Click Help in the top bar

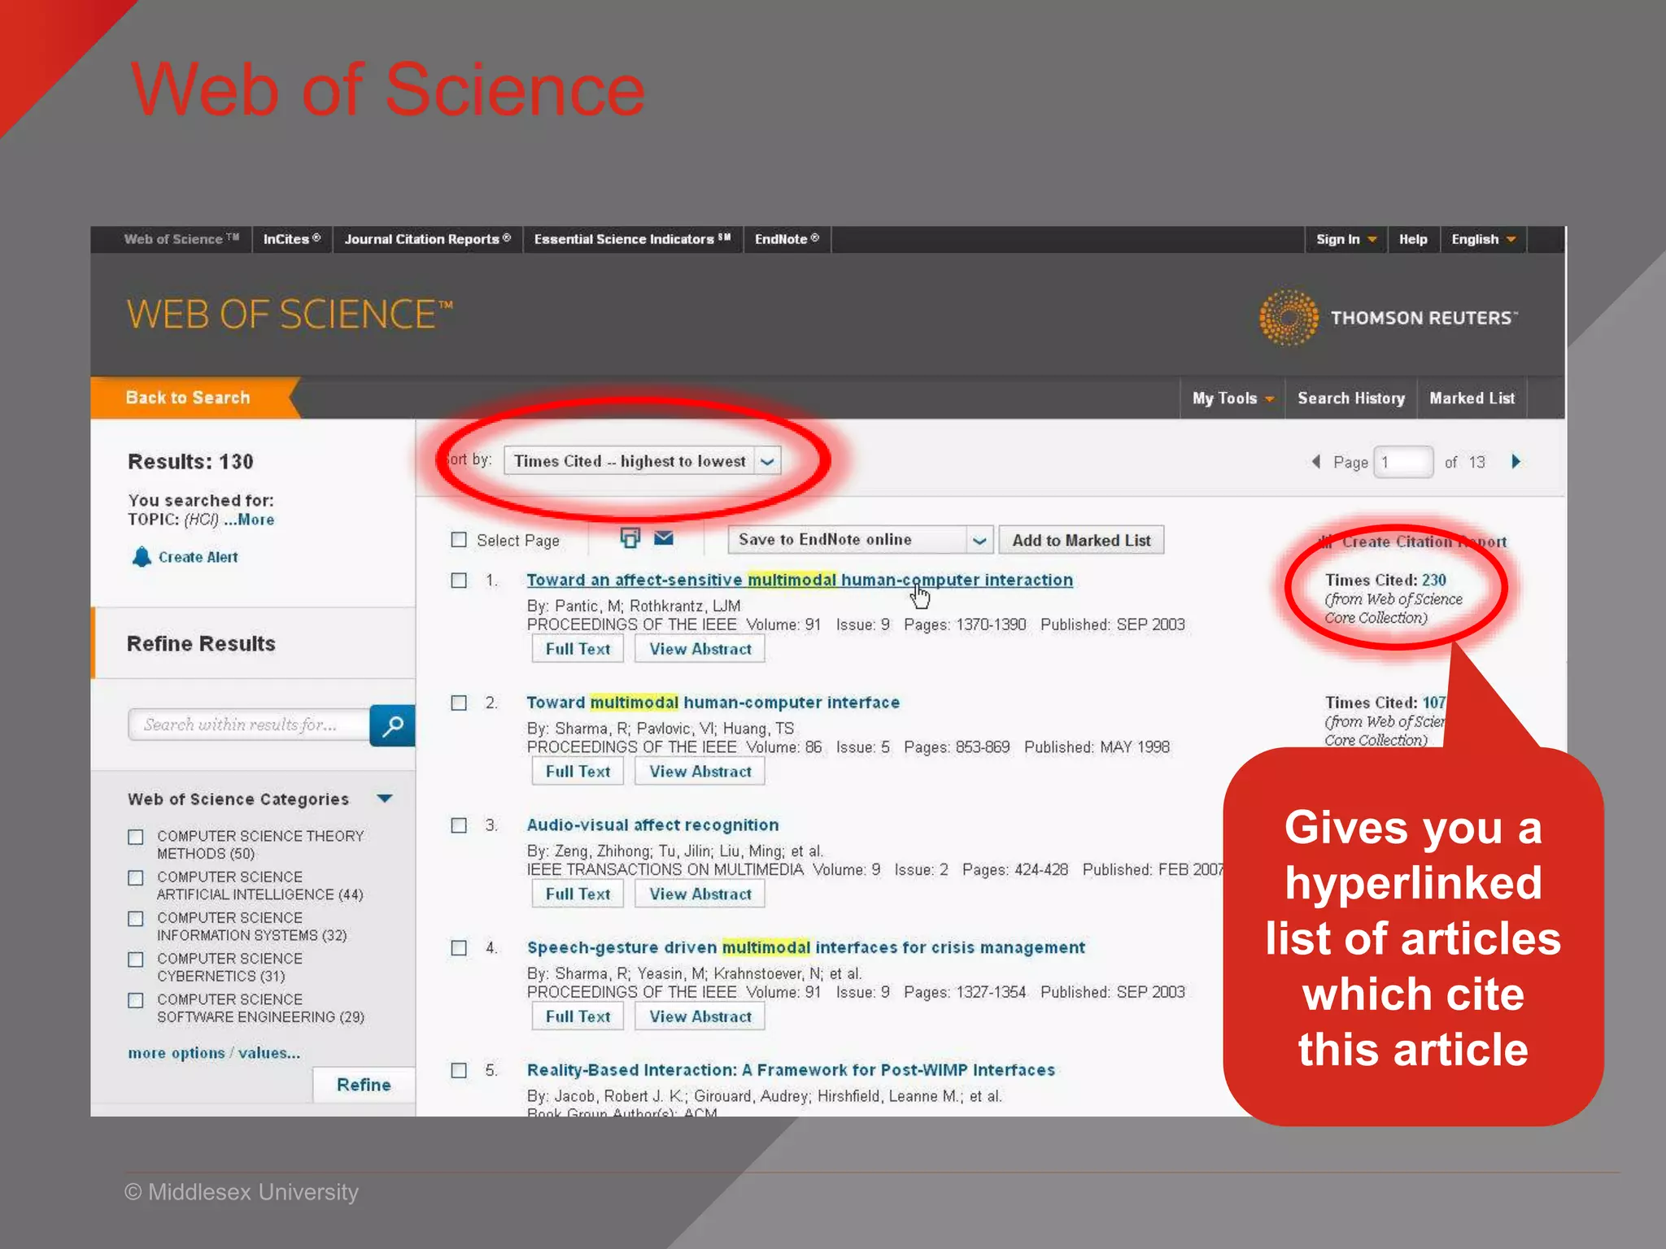coord(1413,239)
